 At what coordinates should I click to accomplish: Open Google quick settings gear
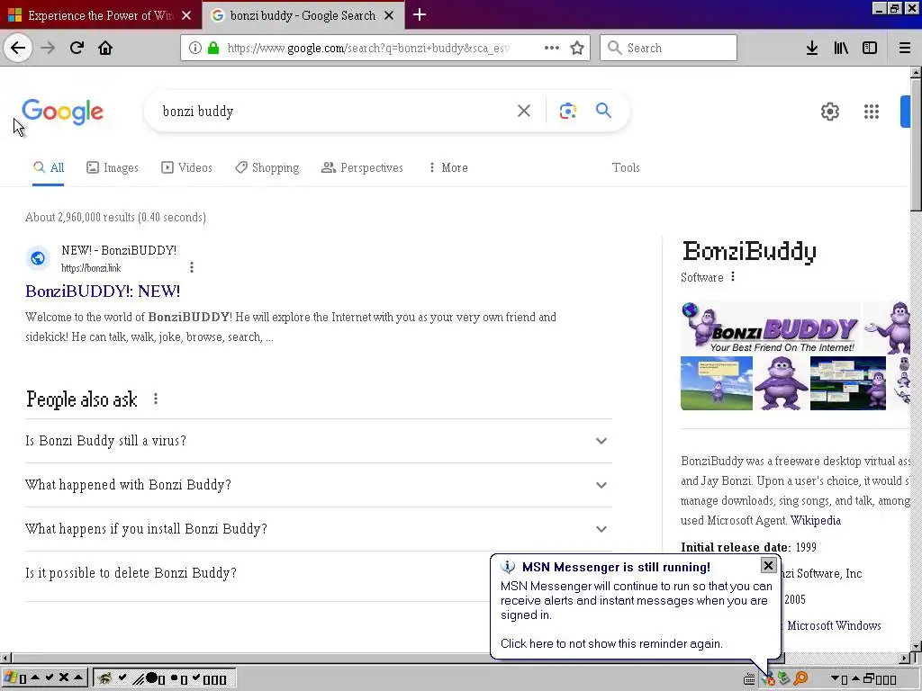click(829, 111)
